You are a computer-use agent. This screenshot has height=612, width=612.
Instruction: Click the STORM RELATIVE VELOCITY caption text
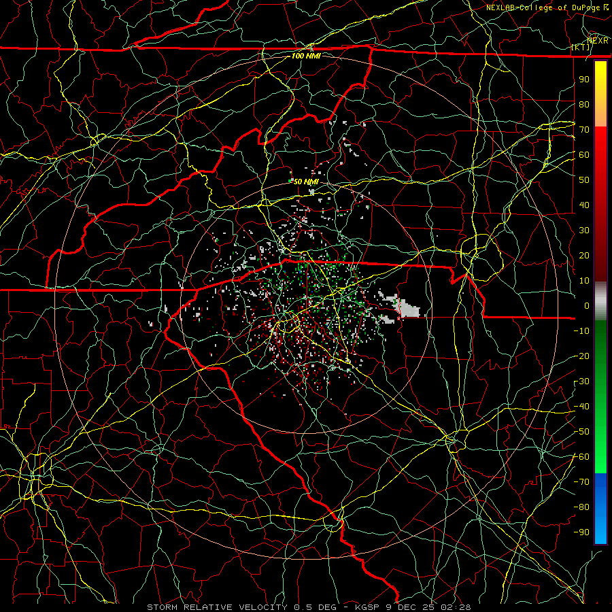(216, 607)
